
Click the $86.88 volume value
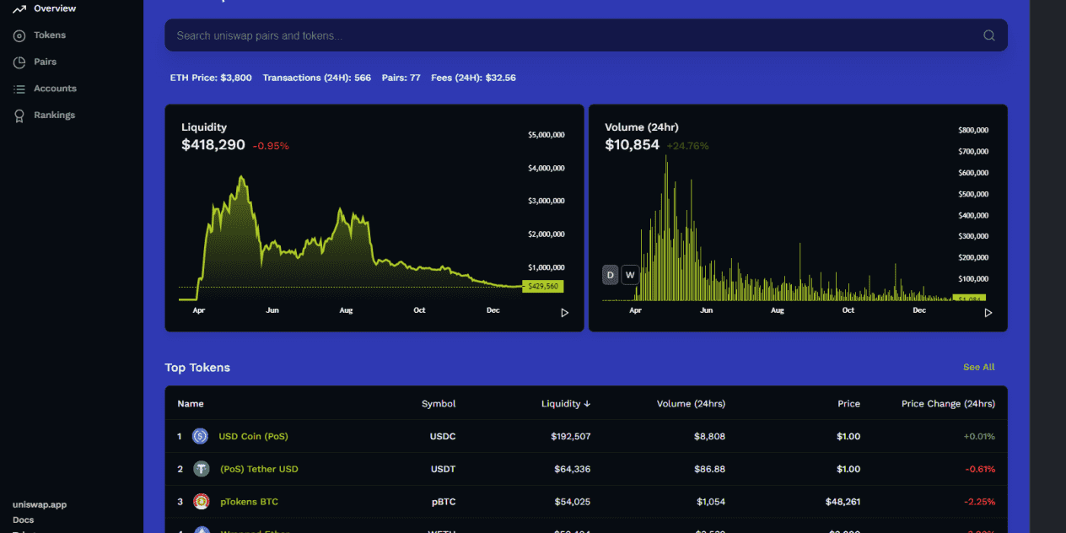tap(710, 469)
